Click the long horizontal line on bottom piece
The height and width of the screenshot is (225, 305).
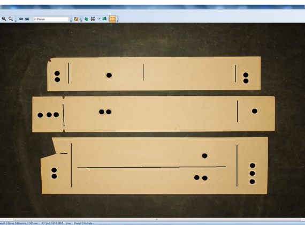[151, 167]
